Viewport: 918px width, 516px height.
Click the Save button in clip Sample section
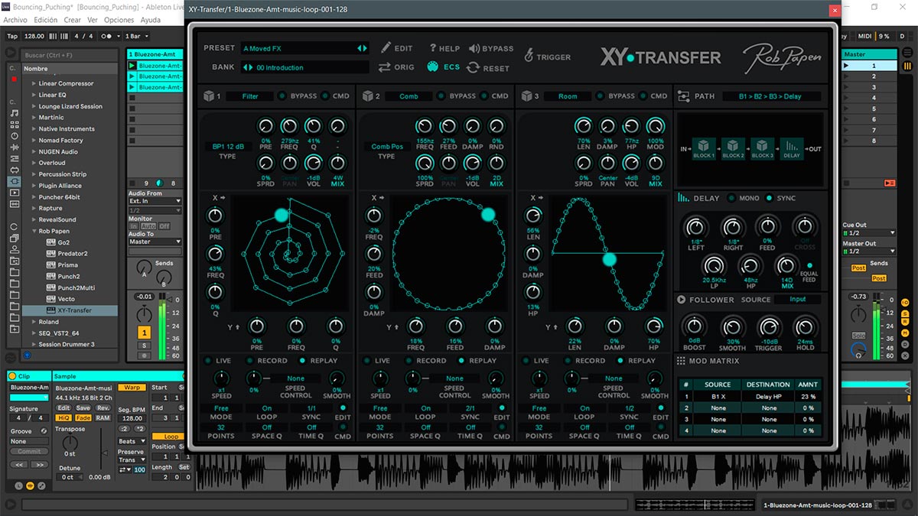(83, 407)
